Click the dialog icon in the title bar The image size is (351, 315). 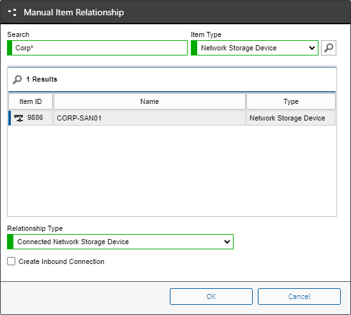point(12,12)
